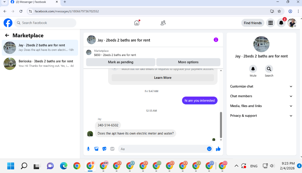The width and height of the screenshot is (302, 173).
Task: Send a voice clip with microphone icon
Action: [x=88, y=149]
